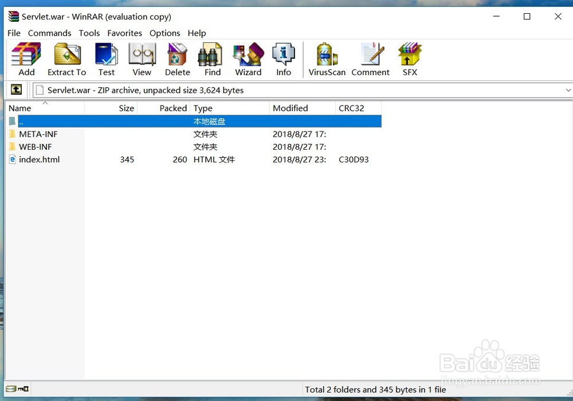Select the index.html file name

(39, 159)
